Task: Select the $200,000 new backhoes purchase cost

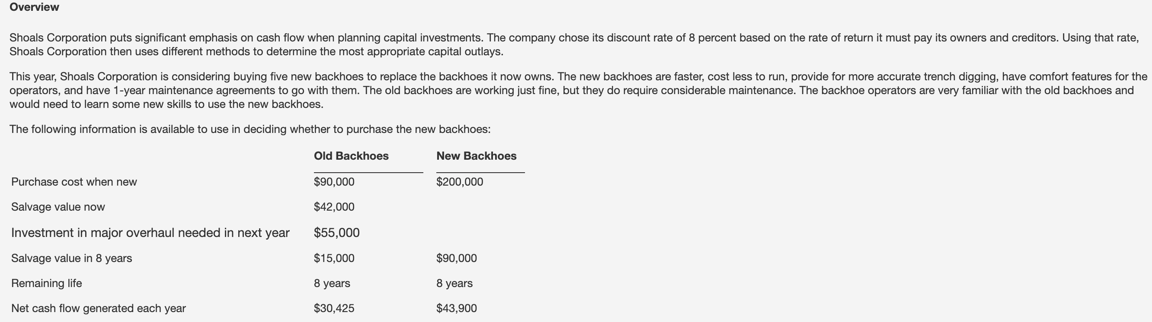Action: [x=460, y=182]
